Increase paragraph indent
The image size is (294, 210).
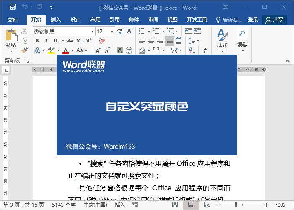coord(197,31)
